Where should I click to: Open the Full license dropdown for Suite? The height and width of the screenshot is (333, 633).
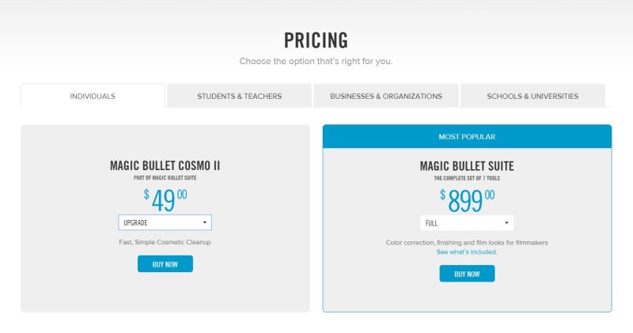click(x=467, y=223)
